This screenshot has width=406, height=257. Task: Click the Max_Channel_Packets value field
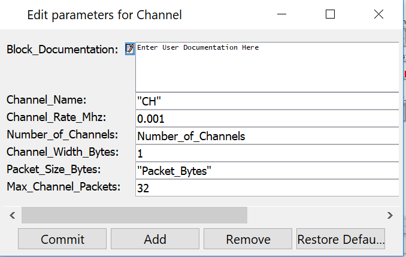266,188
